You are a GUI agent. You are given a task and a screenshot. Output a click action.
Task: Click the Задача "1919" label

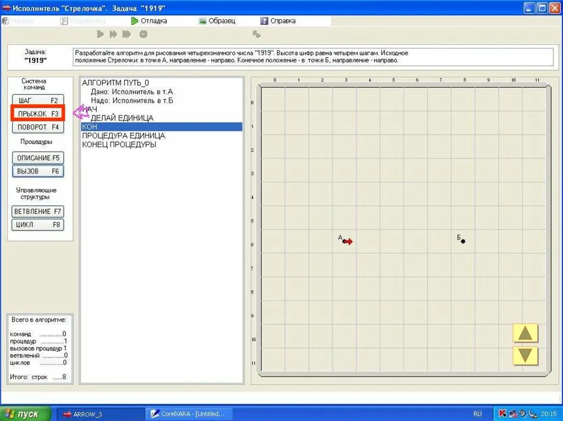pos(36,57)
